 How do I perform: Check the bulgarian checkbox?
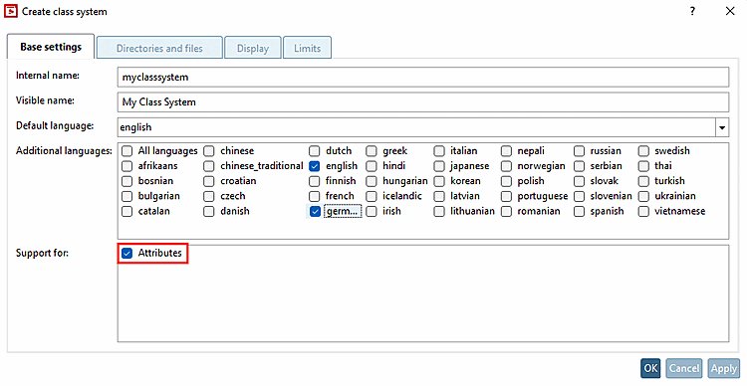click(x=126, y=196)
